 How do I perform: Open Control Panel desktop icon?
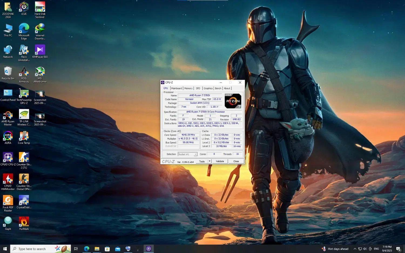tap(8, 95)
